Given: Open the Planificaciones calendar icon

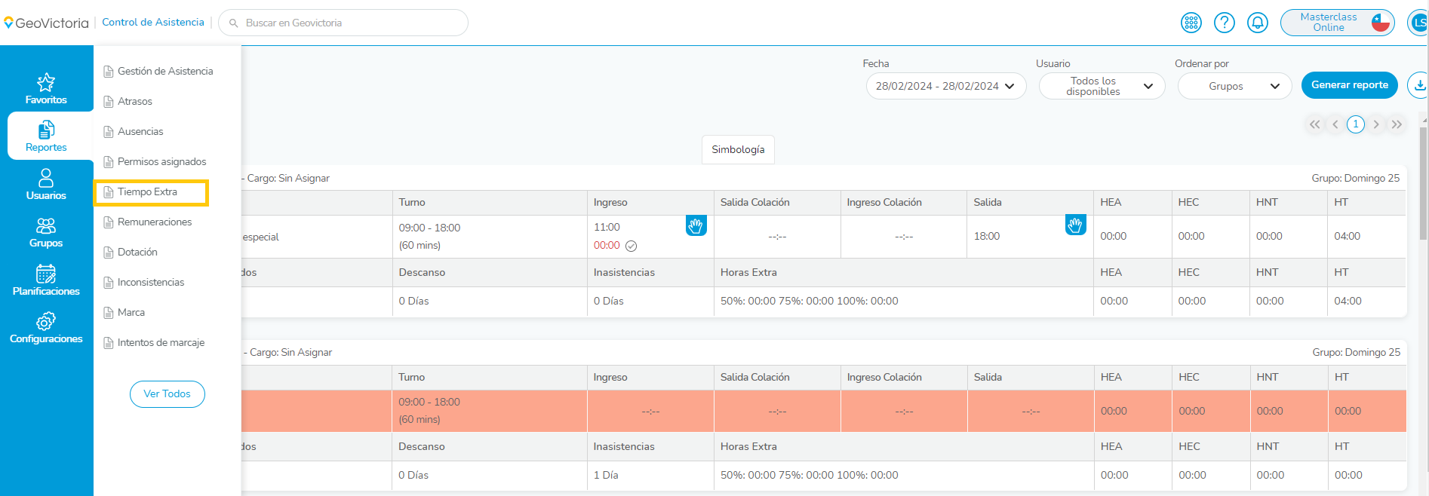Looking at the screenshot, I should tap(46, 274).
